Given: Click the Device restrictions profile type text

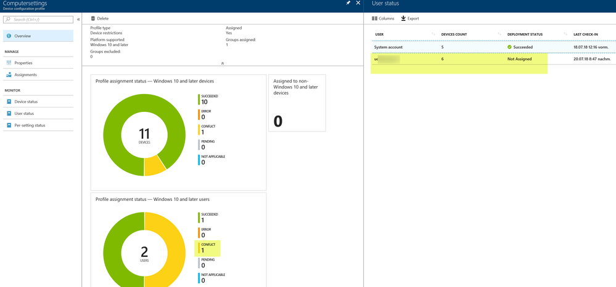Looking at the screenshot, I should tap(107, 33).
